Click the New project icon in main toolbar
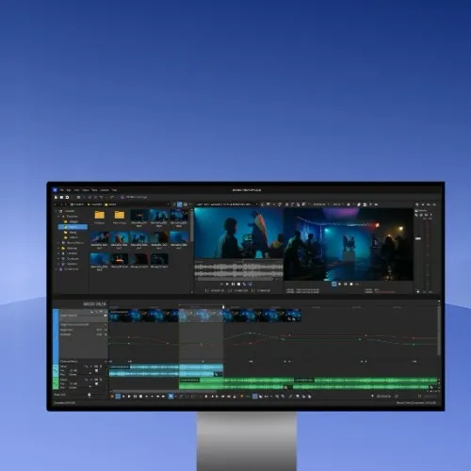Image resolution: width=471 pixels, height=471 pixels. coord(57,197)
